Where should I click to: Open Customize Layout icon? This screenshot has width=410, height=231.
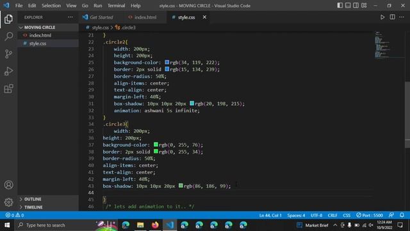coord(364,6)
